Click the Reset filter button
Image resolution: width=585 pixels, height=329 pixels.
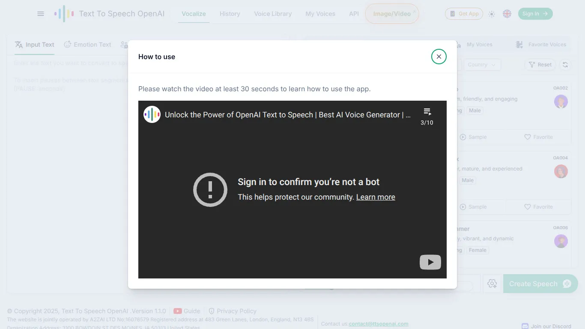[x=540, y=65]
